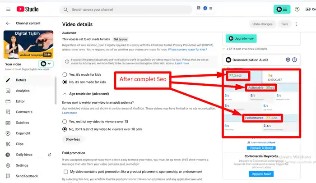Image resolution: width=316 pixels, height=183 pixels.
Task: Click the Clips scissors icon
Action: (8, 144)
